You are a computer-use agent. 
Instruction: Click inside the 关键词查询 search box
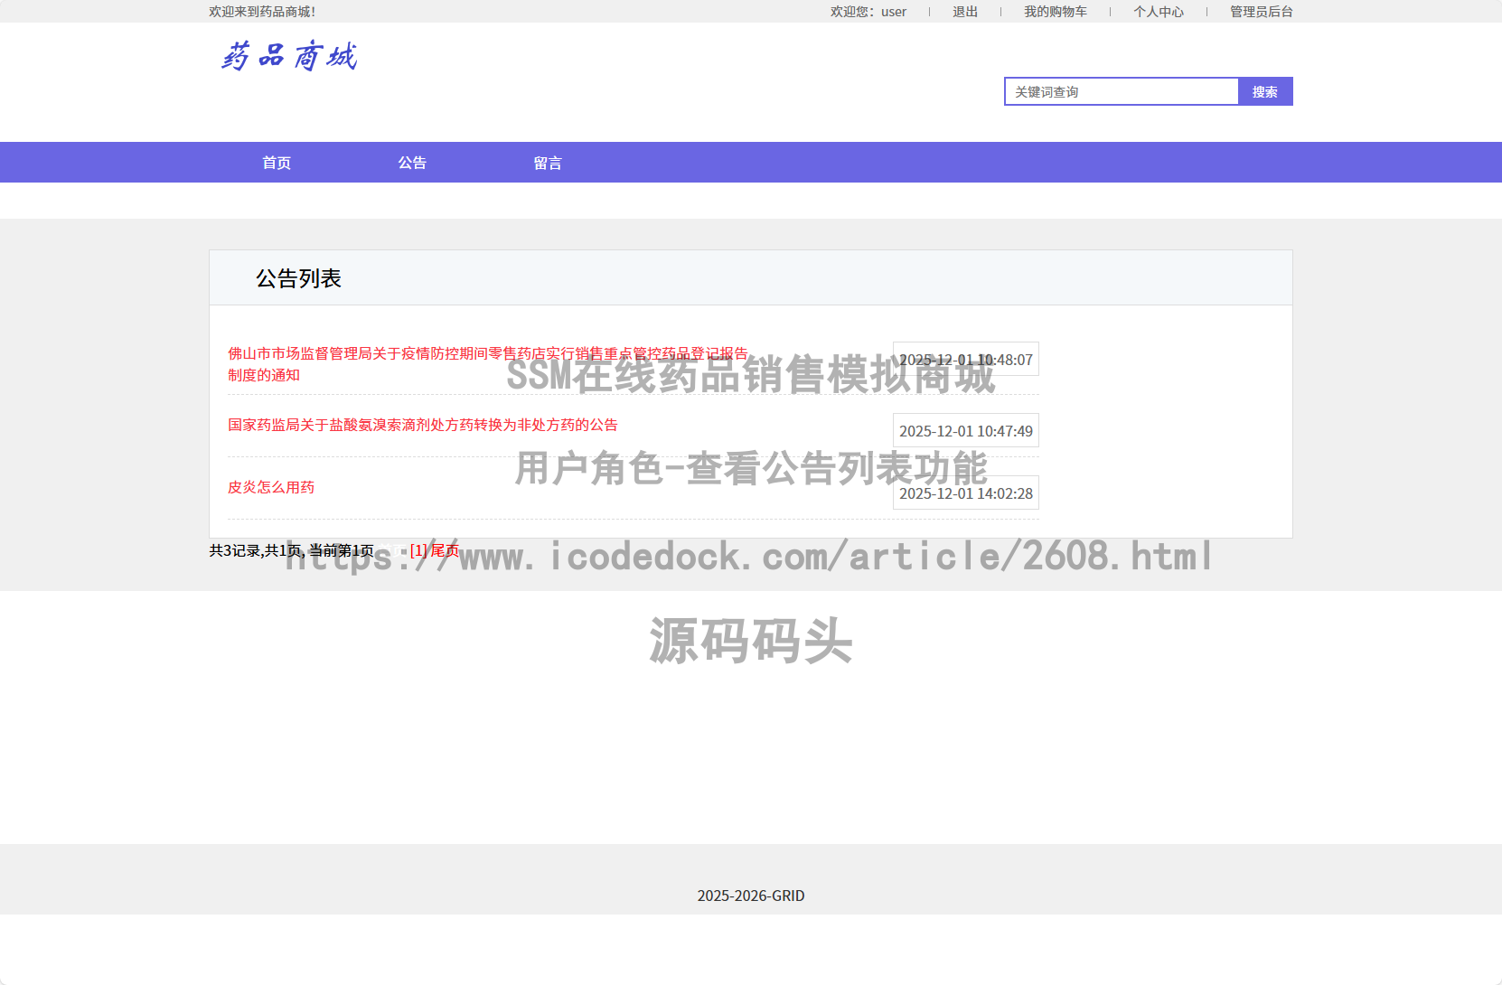click(1121, 91)
